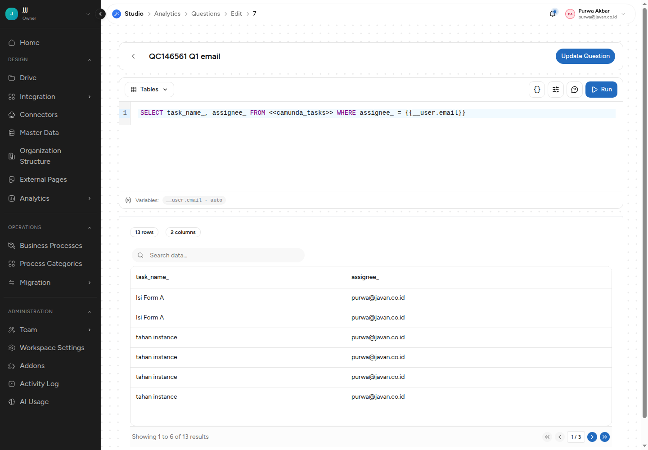
Task: Click the search magnifier icon
Action: [x=140, y=255]
